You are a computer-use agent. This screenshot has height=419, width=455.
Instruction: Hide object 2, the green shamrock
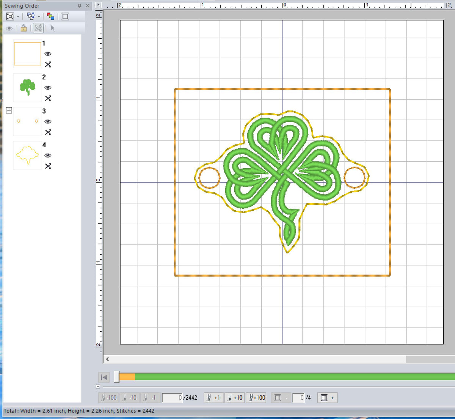(x=48, y=88)
